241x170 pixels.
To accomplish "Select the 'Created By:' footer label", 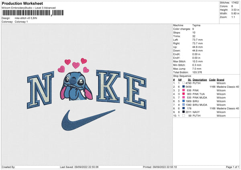I will point(8,167).
